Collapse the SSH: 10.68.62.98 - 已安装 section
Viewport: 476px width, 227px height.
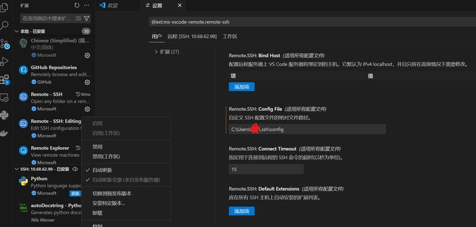tap(42, 169)
